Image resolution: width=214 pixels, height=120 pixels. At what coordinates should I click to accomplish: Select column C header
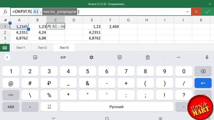tap(56, 20)
